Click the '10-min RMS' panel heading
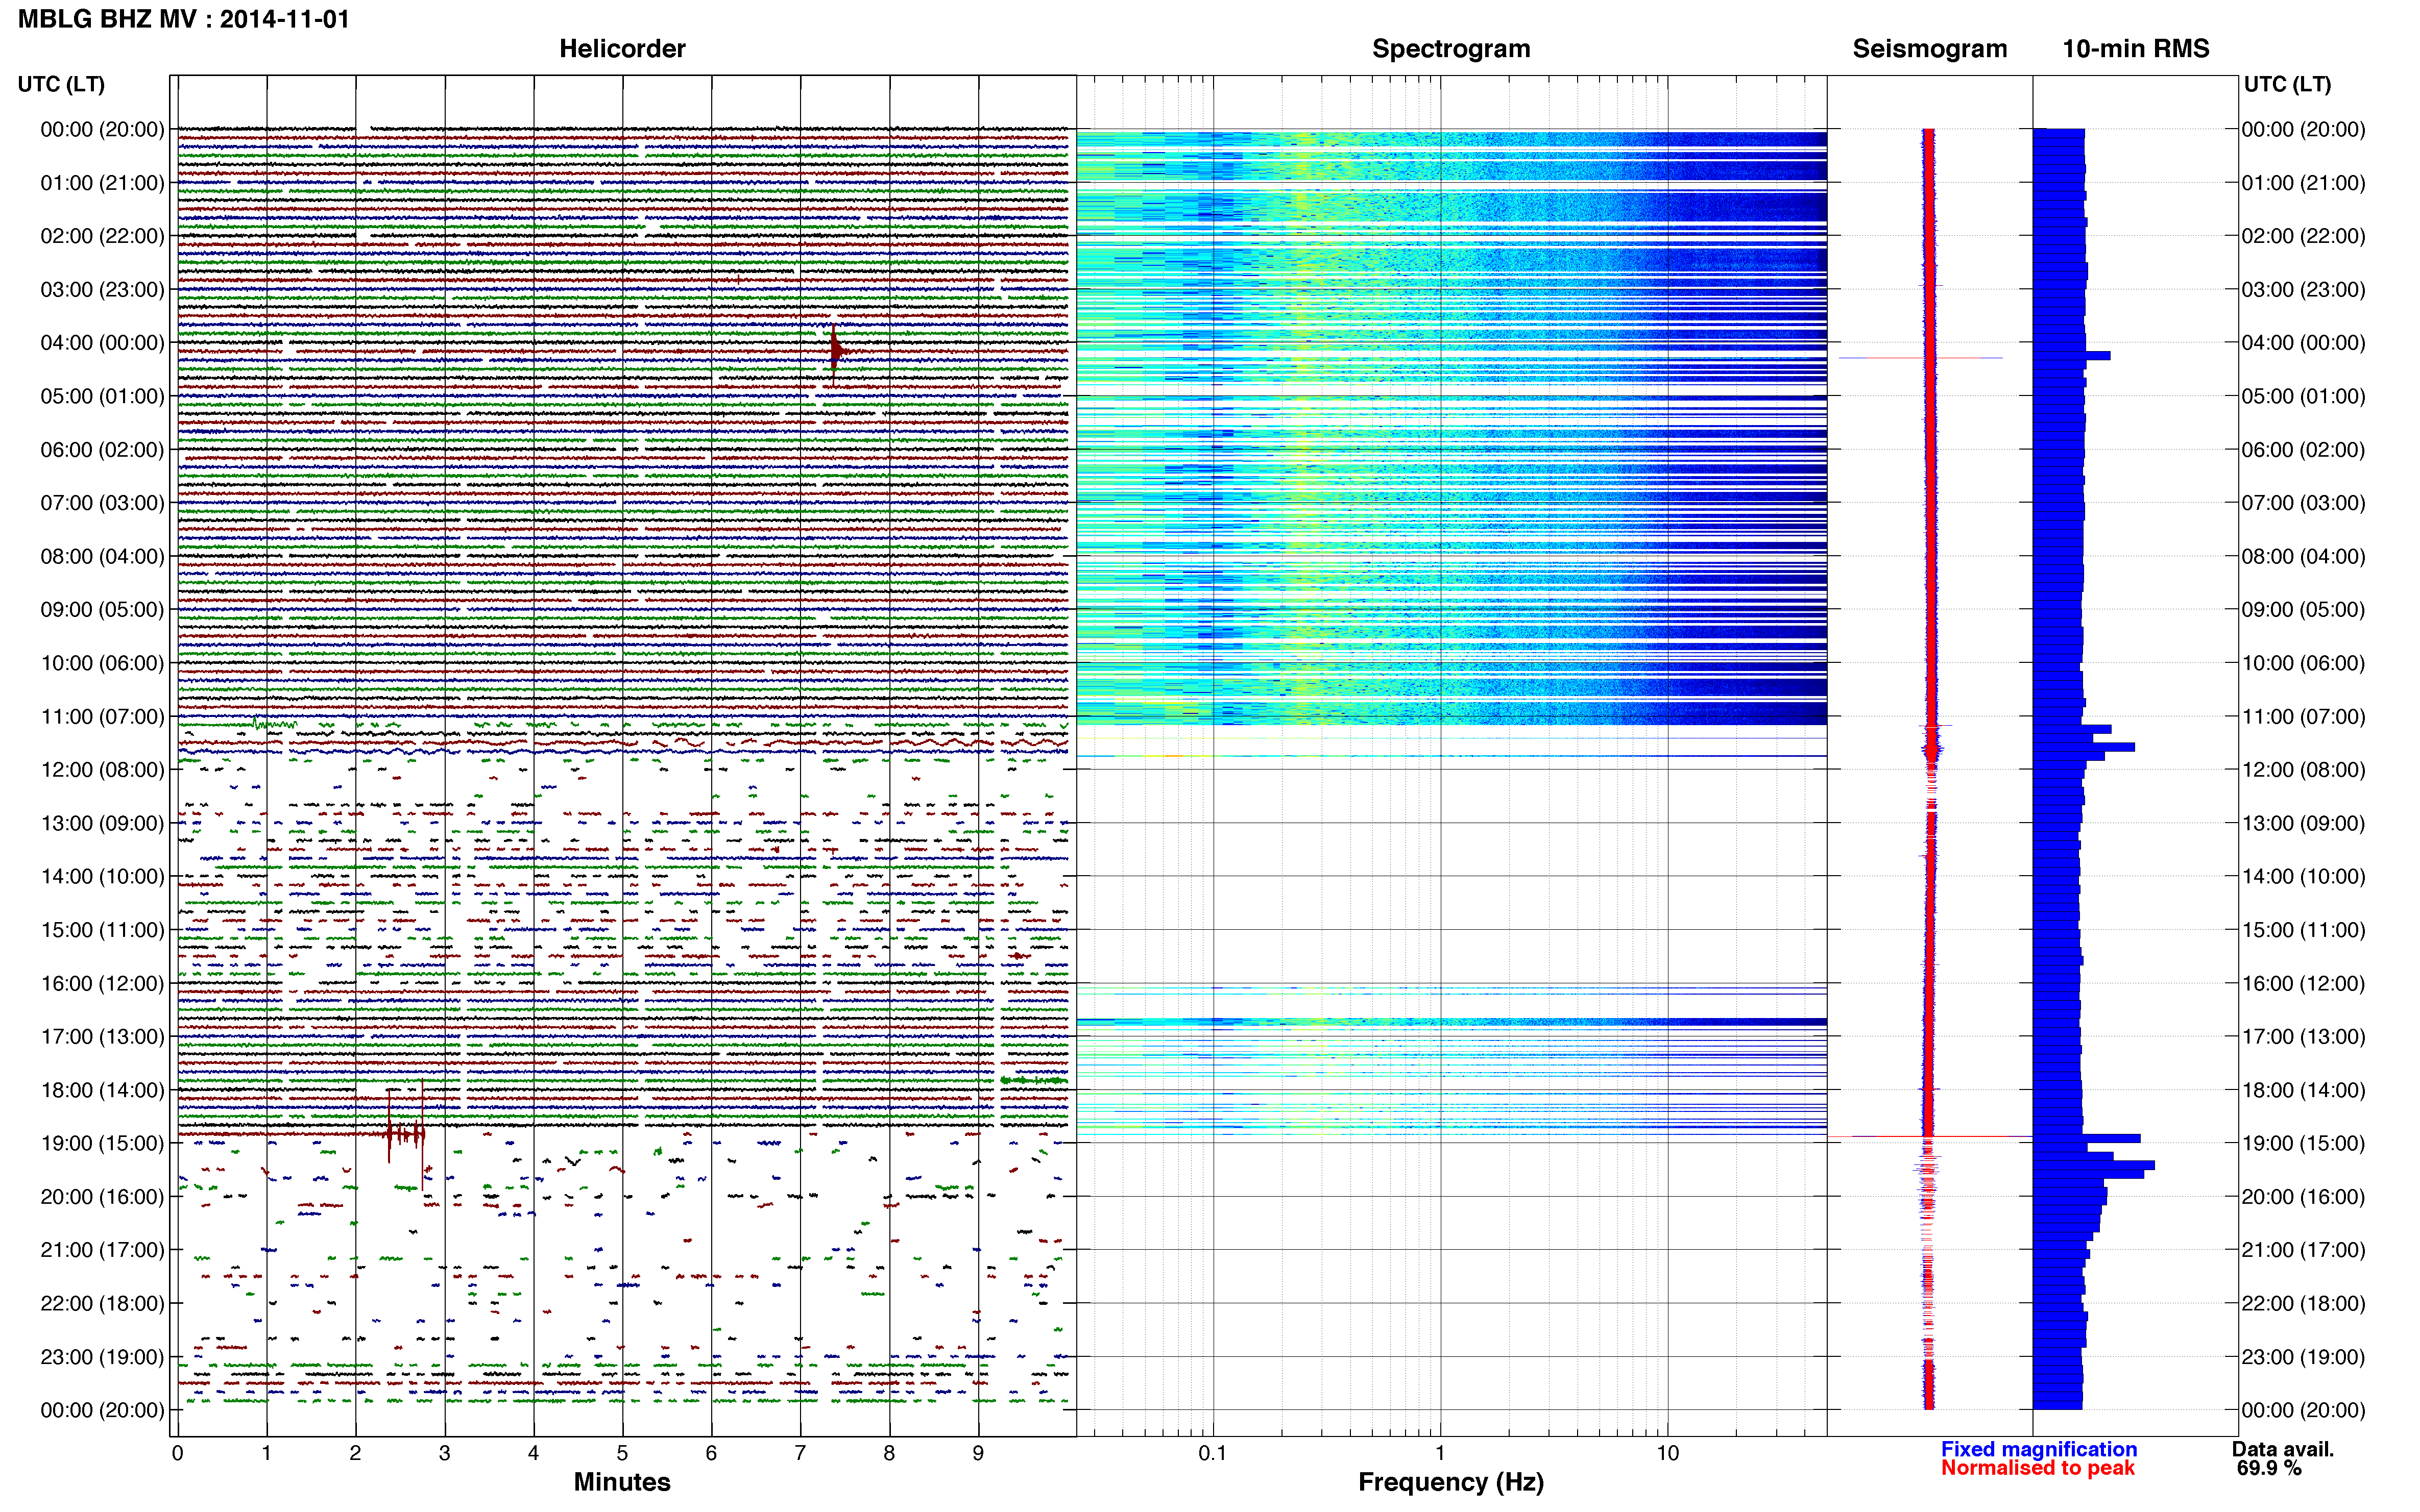Viewport: 2420px width, 1512px height. coord(2136,49)
